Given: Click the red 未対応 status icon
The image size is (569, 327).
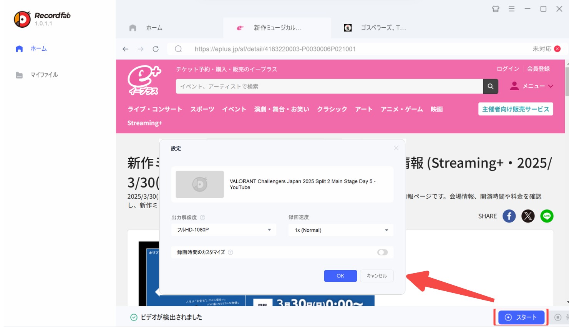Looking at the screenshot, I should [557, 49].
